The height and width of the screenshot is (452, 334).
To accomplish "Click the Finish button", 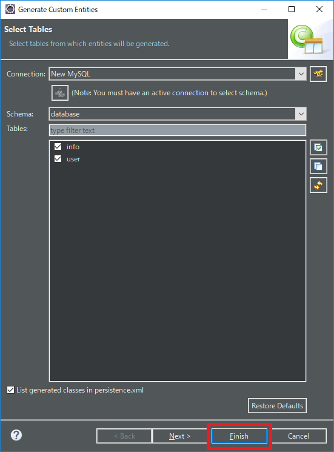I will coord(239,436).
